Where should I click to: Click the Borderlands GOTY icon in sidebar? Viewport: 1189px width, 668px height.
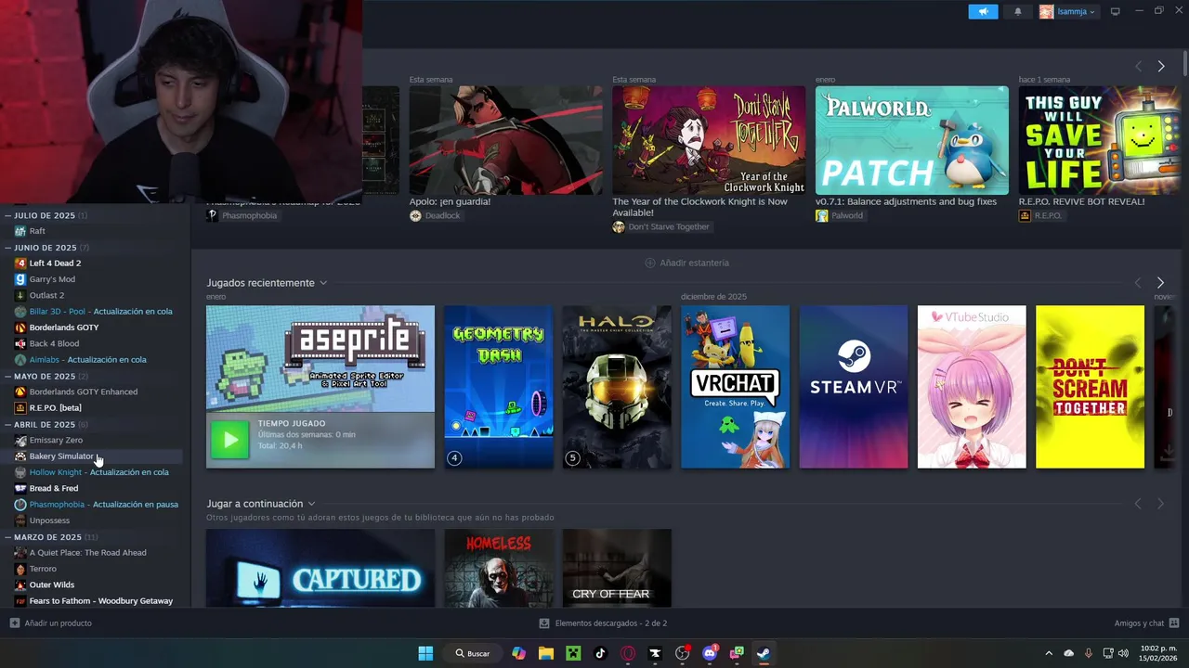click(x=20, y=328)
